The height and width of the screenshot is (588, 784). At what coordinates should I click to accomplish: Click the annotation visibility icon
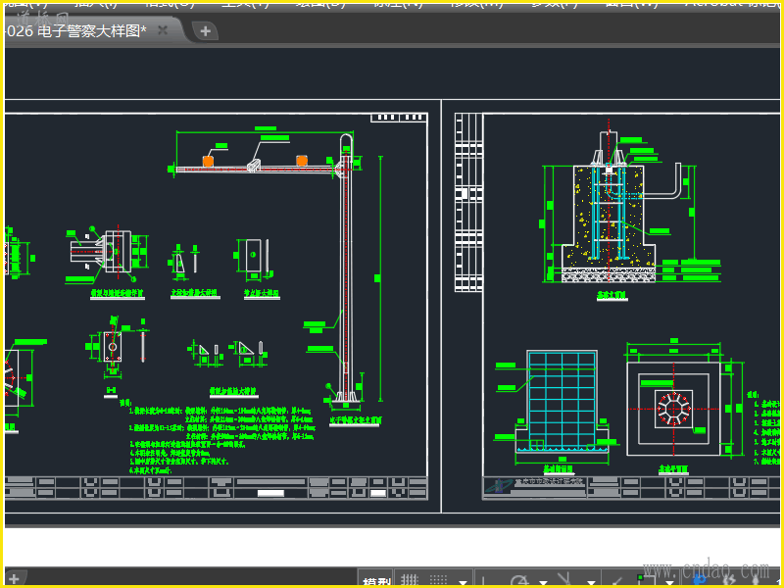(x=700, y=581)
